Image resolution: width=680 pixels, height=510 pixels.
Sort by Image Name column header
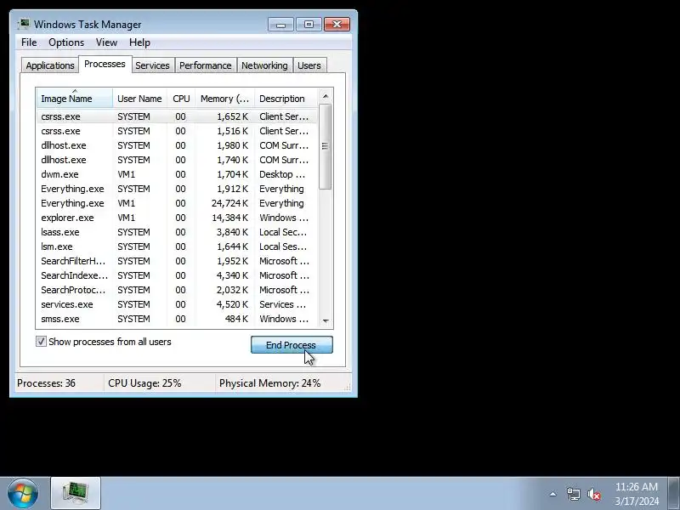[75, 99]
